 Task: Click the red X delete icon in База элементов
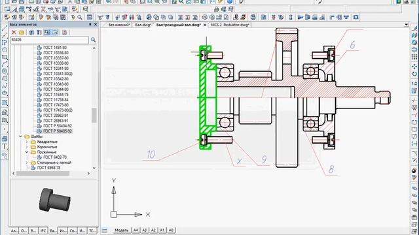[x=14, y=33]
